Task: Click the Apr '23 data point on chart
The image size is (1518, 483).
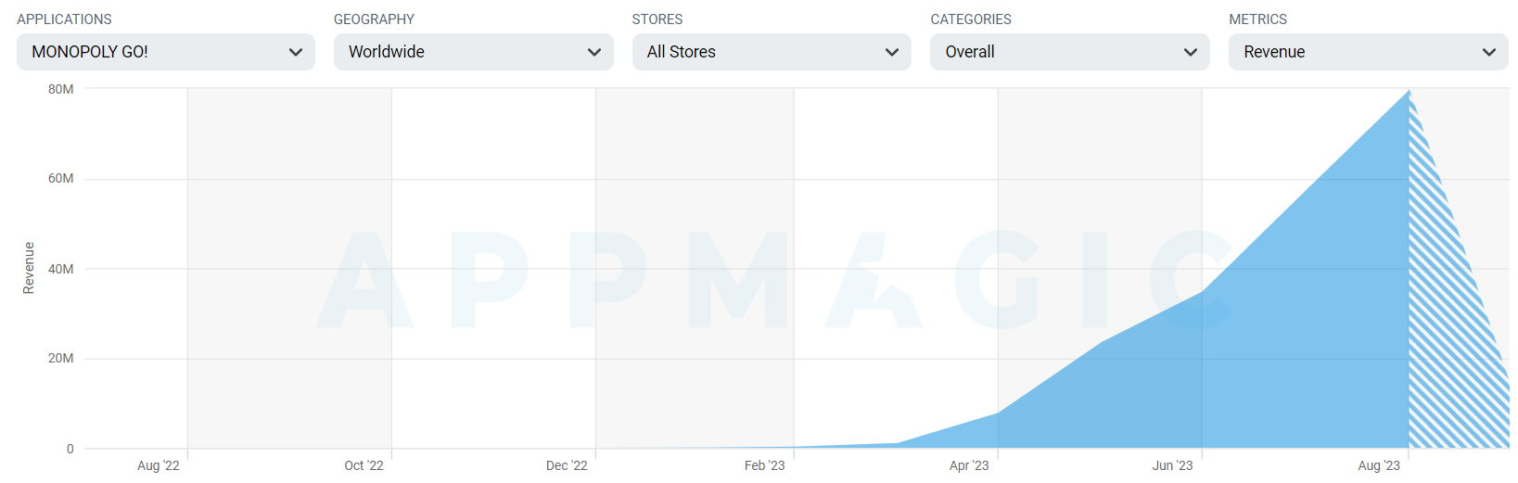Action: pos(998,413)
